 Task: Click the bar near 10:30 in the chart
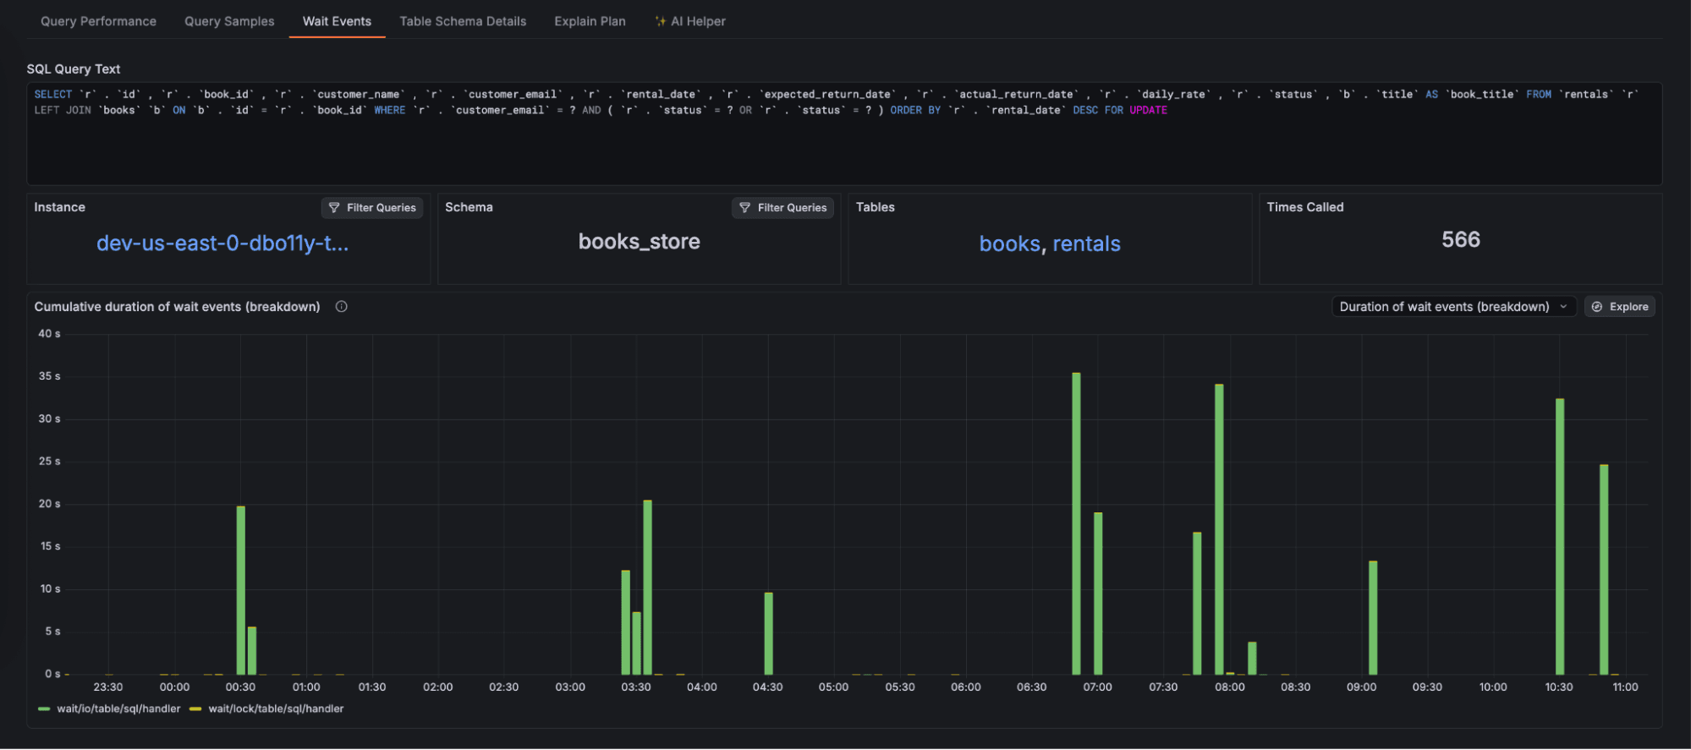click(x=1560, y=536)
